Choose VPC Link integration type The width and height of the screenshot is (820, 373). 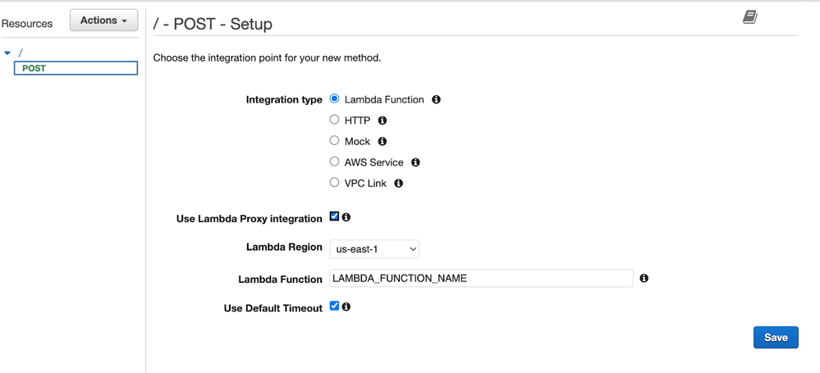pyautogui.click(x=334, y=183)
